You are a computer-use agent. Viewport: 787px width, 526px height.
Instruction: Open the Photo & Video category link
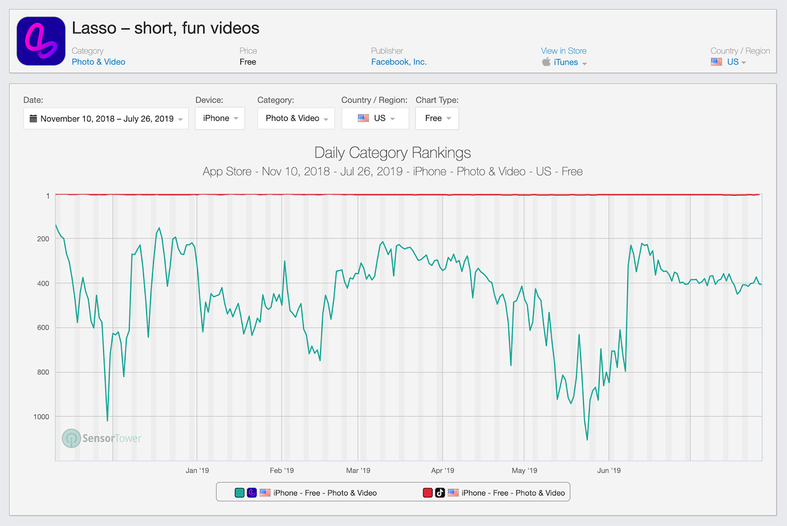tap(98, 62)
